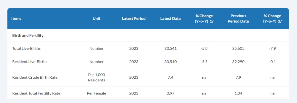Select the 30,510 latest data value
The height and width of the screenshot is (103, 297).
pyautogui.click(x=170, y=61)
